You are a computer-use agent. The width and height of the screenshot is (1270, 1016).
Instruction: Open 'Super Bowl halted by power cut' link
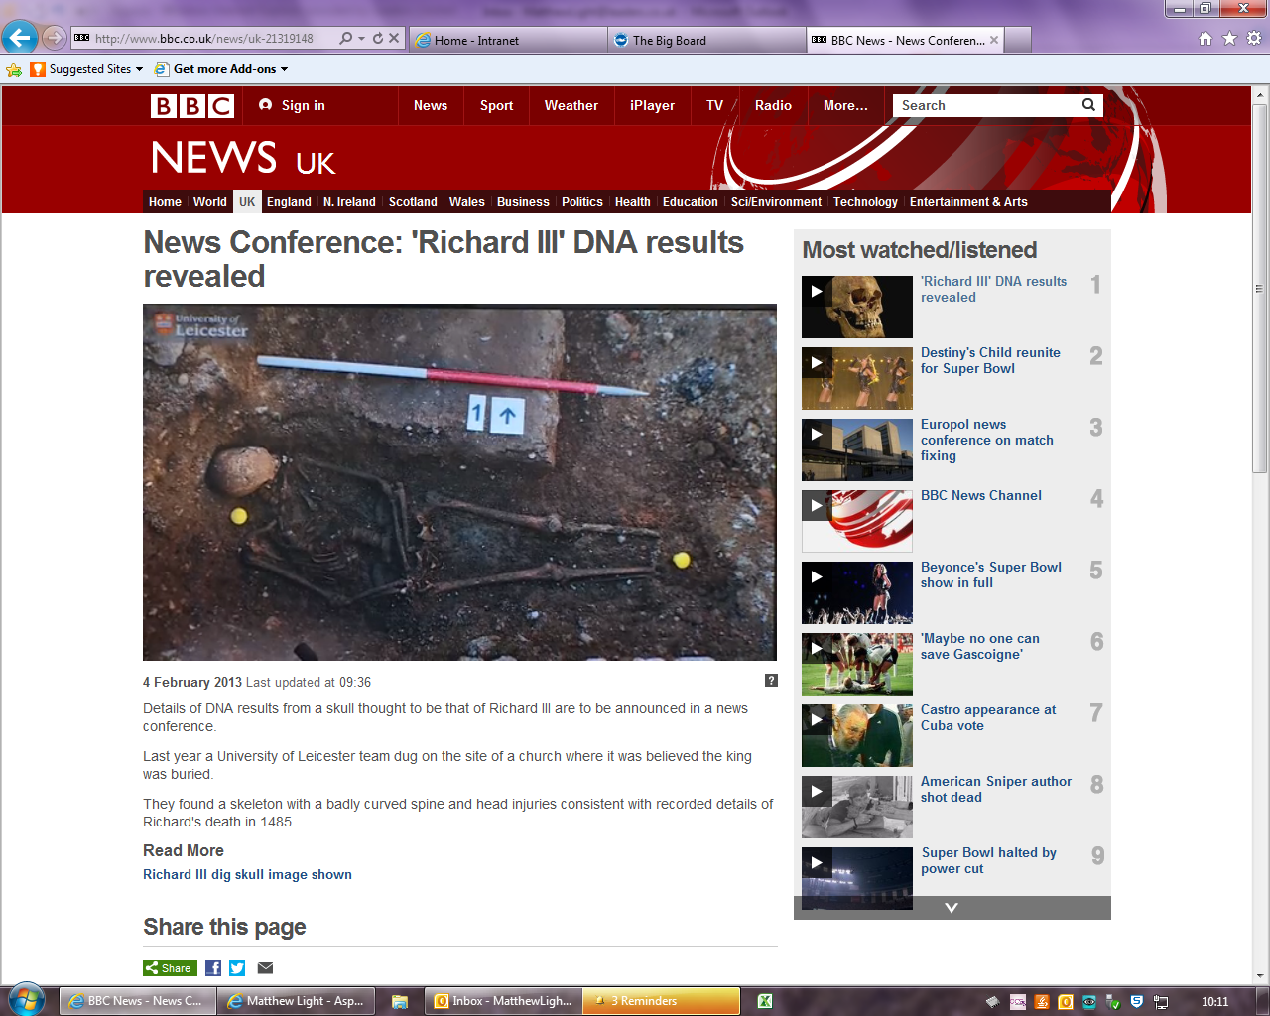(x=988, y=861)
